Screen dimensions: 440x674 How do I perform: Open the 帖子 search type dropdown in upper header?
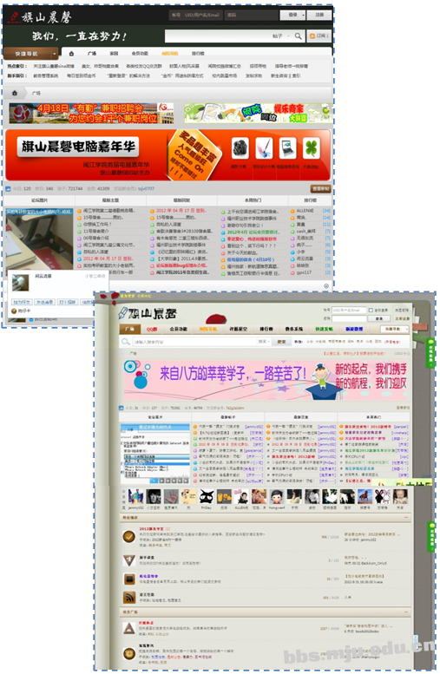(281, 36)
